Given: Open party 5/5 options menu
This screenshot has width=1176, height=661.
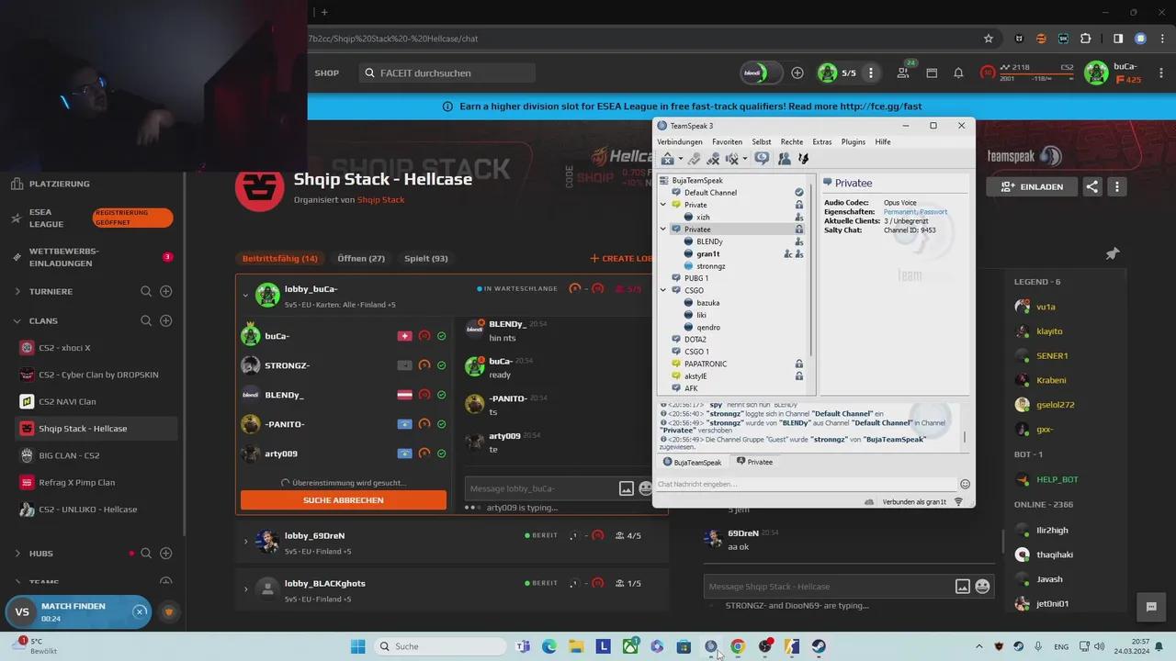Looking at the screenshot, I should coord(871,73).
